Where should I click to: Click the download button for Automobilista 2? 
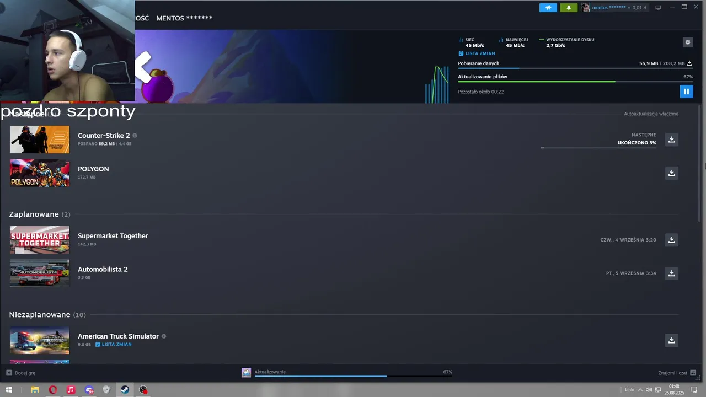point(671,273)
